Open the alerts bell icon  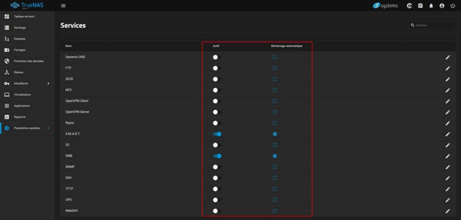[x=431, y=5]
